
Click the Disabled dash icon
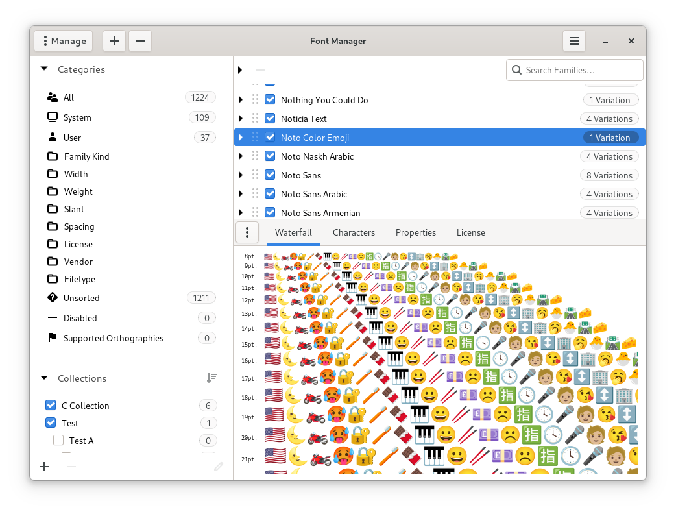click(53, 318)
